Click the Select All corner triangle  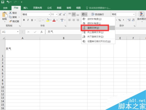(4, 38)
